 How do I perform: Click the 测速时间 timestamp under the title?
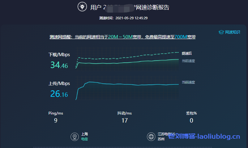click(123, 18)
